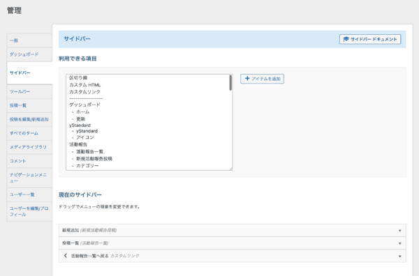Select 活動報告 in available items list
This screenshot has height=276, width=419.
pyautogui.click(x=78, y=144)
